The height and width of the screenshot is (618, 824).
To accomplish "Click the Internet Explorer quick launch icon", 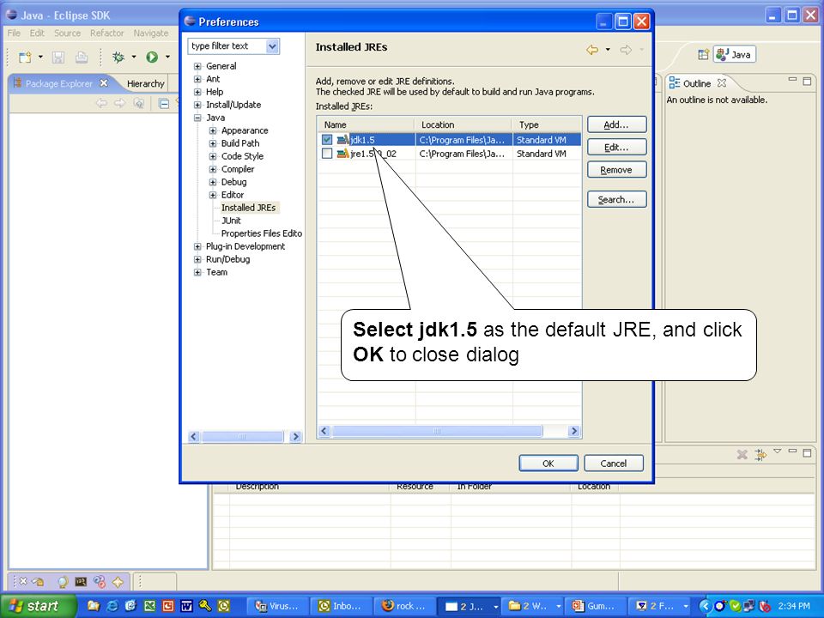I will point(112,606).
